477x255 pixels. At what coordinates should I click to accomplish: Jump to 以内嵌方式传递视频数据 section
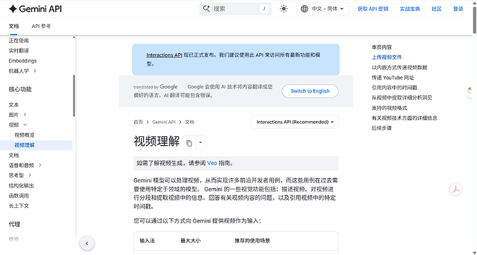(x=400, y=68)
